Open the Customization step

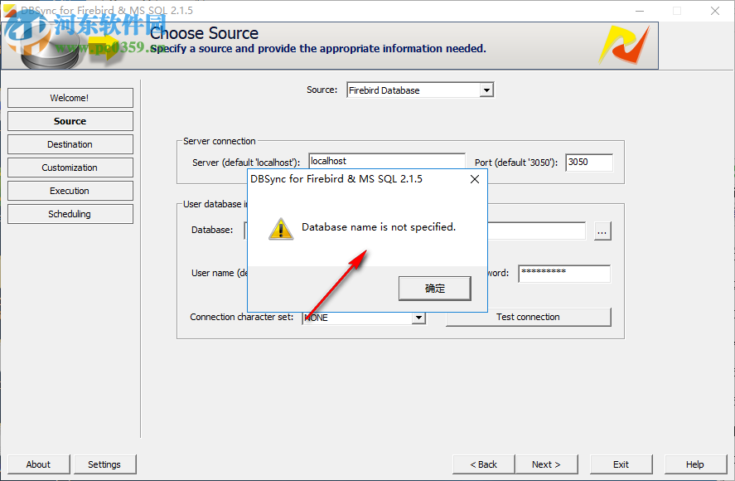tap(70, 167)
